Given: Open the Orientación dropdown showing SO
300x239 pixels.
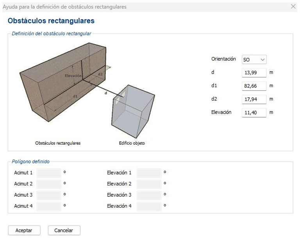Looking at the screenshot, I should coord(254,59).
